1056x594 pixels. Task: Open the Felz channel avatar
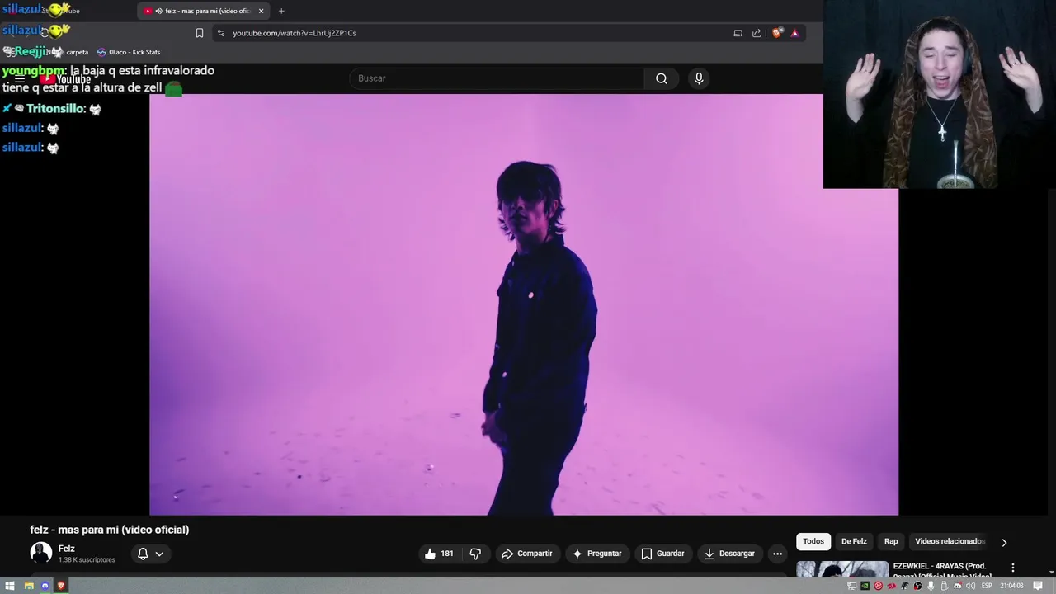41,553
